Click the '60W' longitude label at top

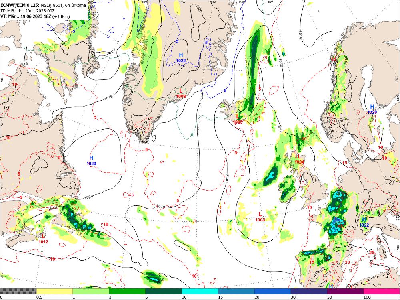point(144,2)
